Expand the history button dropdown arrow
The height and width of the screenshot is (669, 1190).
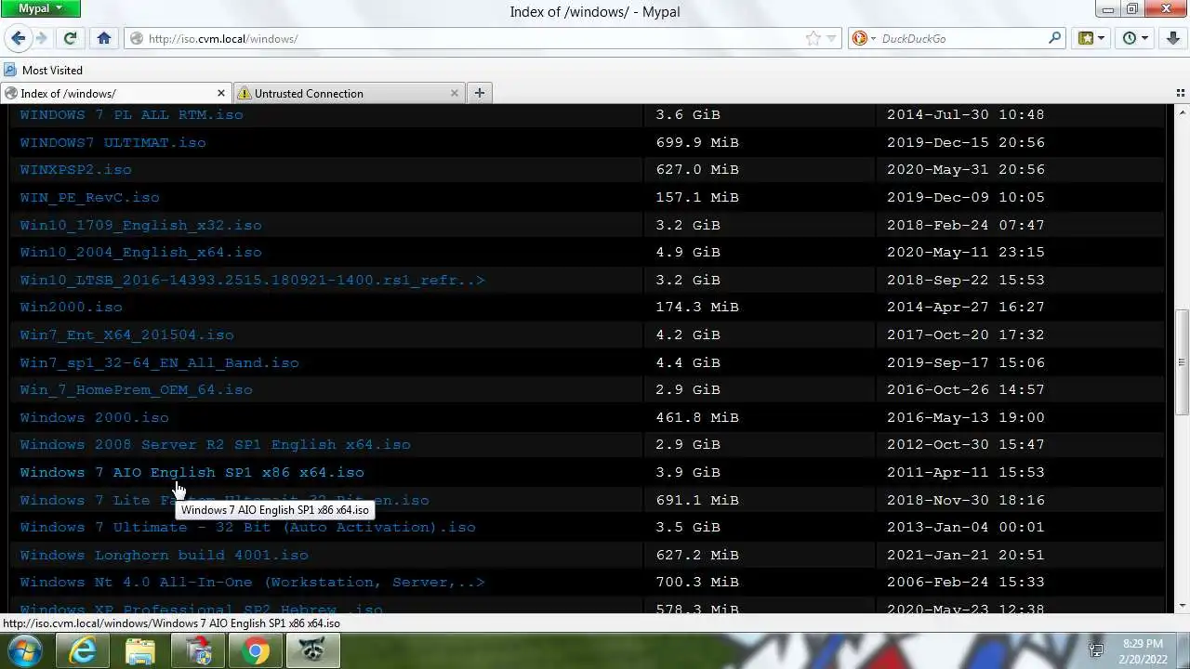pyautogui.click(x=1145, y=38)
